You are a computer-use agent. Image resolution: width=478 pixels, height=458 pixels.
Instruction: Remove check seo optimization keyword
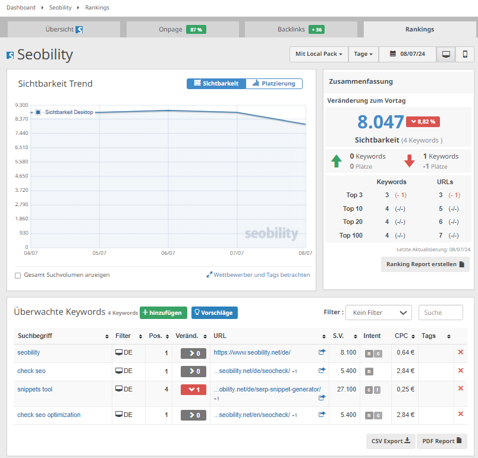[461, 414]
